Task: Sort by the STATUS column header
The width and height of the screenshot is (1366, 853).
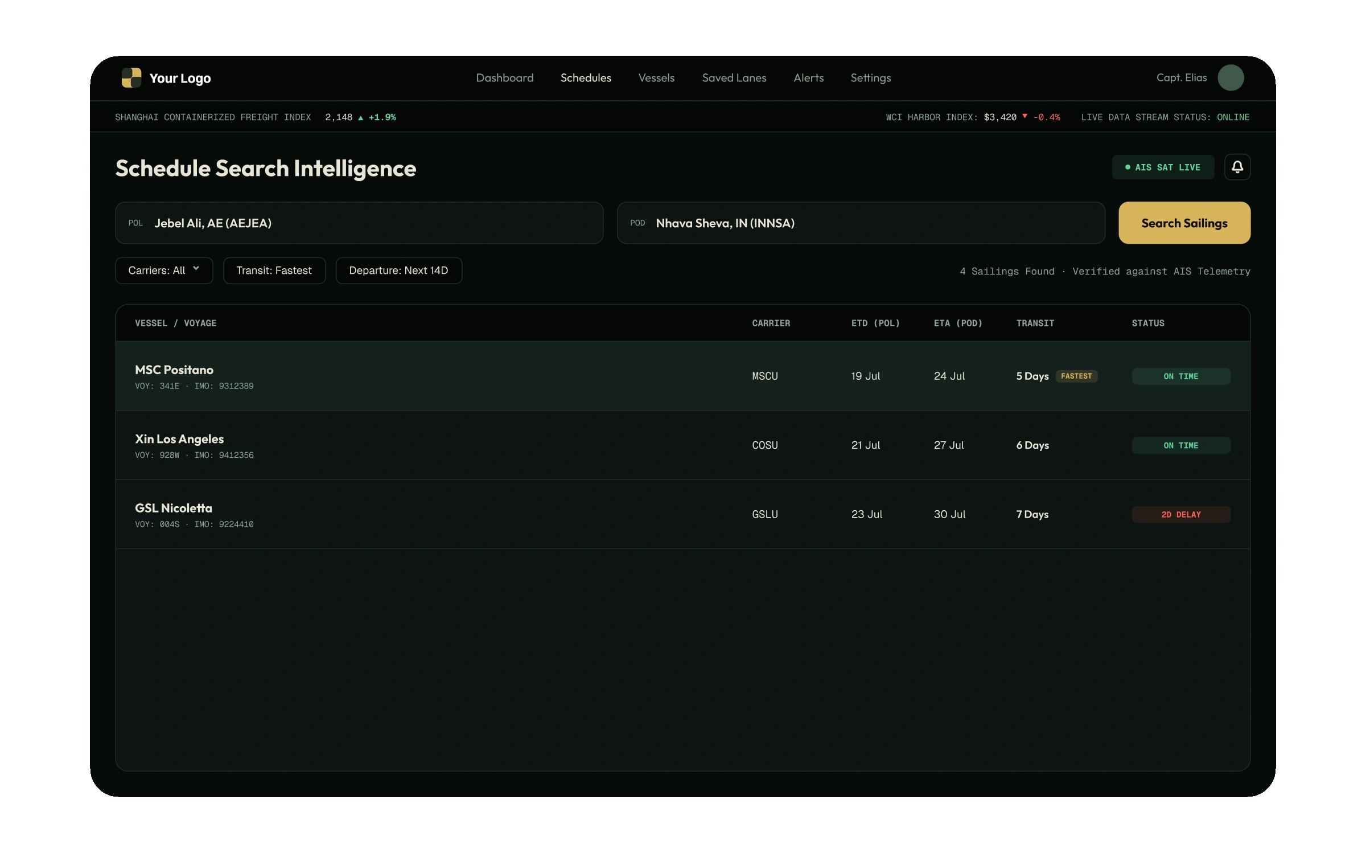Action: (x=1148, y=323)
